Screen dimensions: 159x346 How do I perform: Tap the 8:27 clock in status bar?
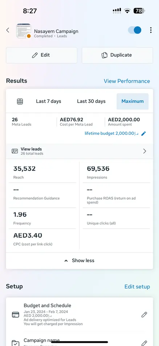30,11
